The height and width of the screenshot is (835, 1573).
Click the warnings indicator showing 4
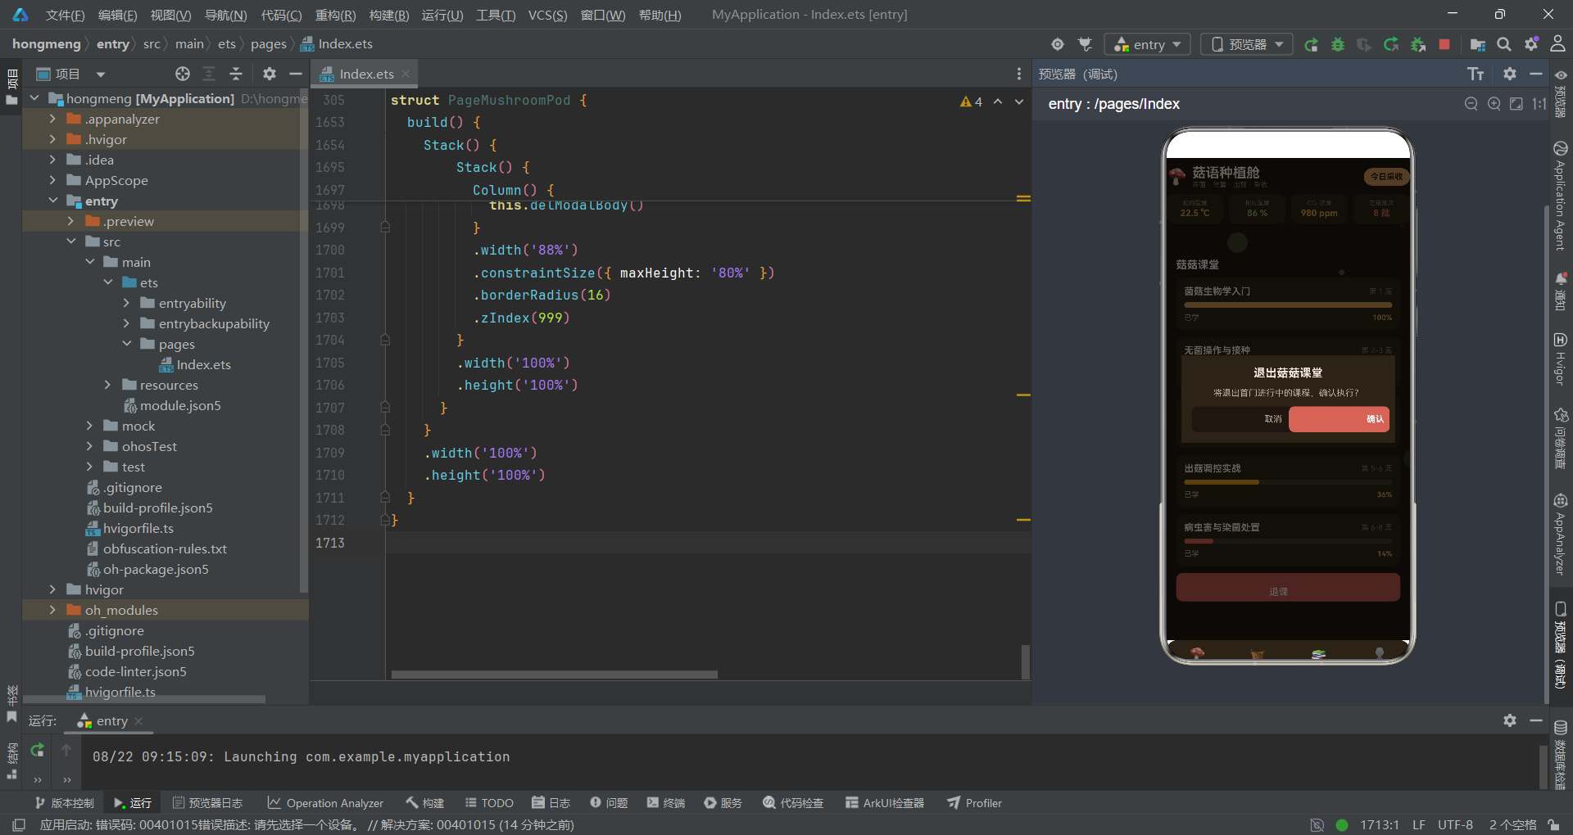coord(972,102)
